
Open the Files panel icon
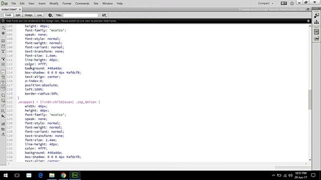pyautogui.click(x=316, y=22)
